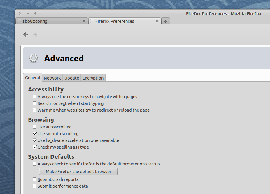Select the Firefox Preferences tab

[125, 21]
